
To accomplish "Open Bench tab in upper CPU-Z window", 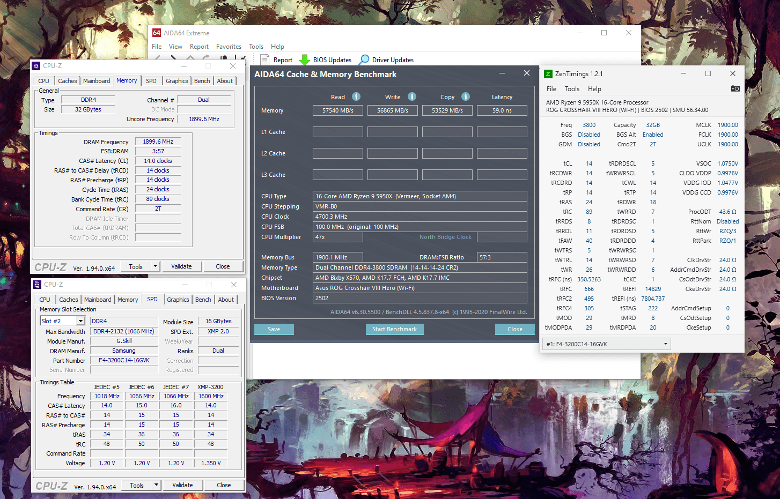I will point(202,81).
